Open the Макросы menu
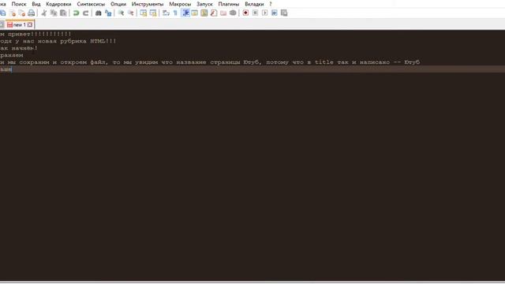Screen dimensions: 505x284 [180, 4]
